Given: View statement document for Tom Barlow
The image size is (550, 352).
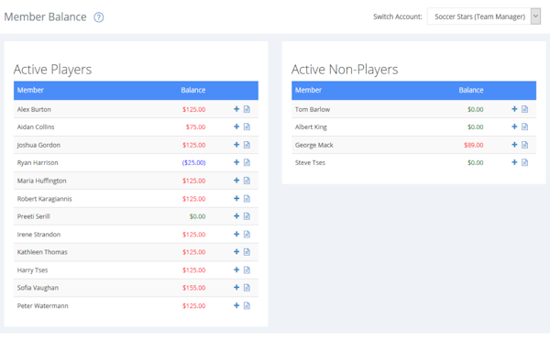Looking at the screenshot, I should point(524,109).
